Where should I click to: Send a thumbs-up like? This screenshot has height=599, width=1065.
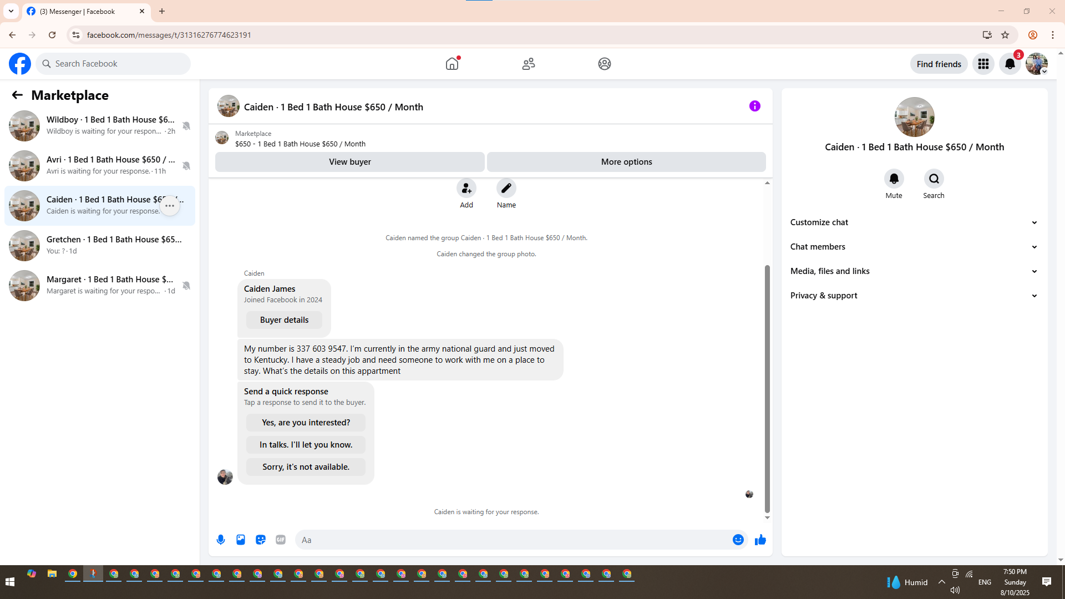pos(760,540)
